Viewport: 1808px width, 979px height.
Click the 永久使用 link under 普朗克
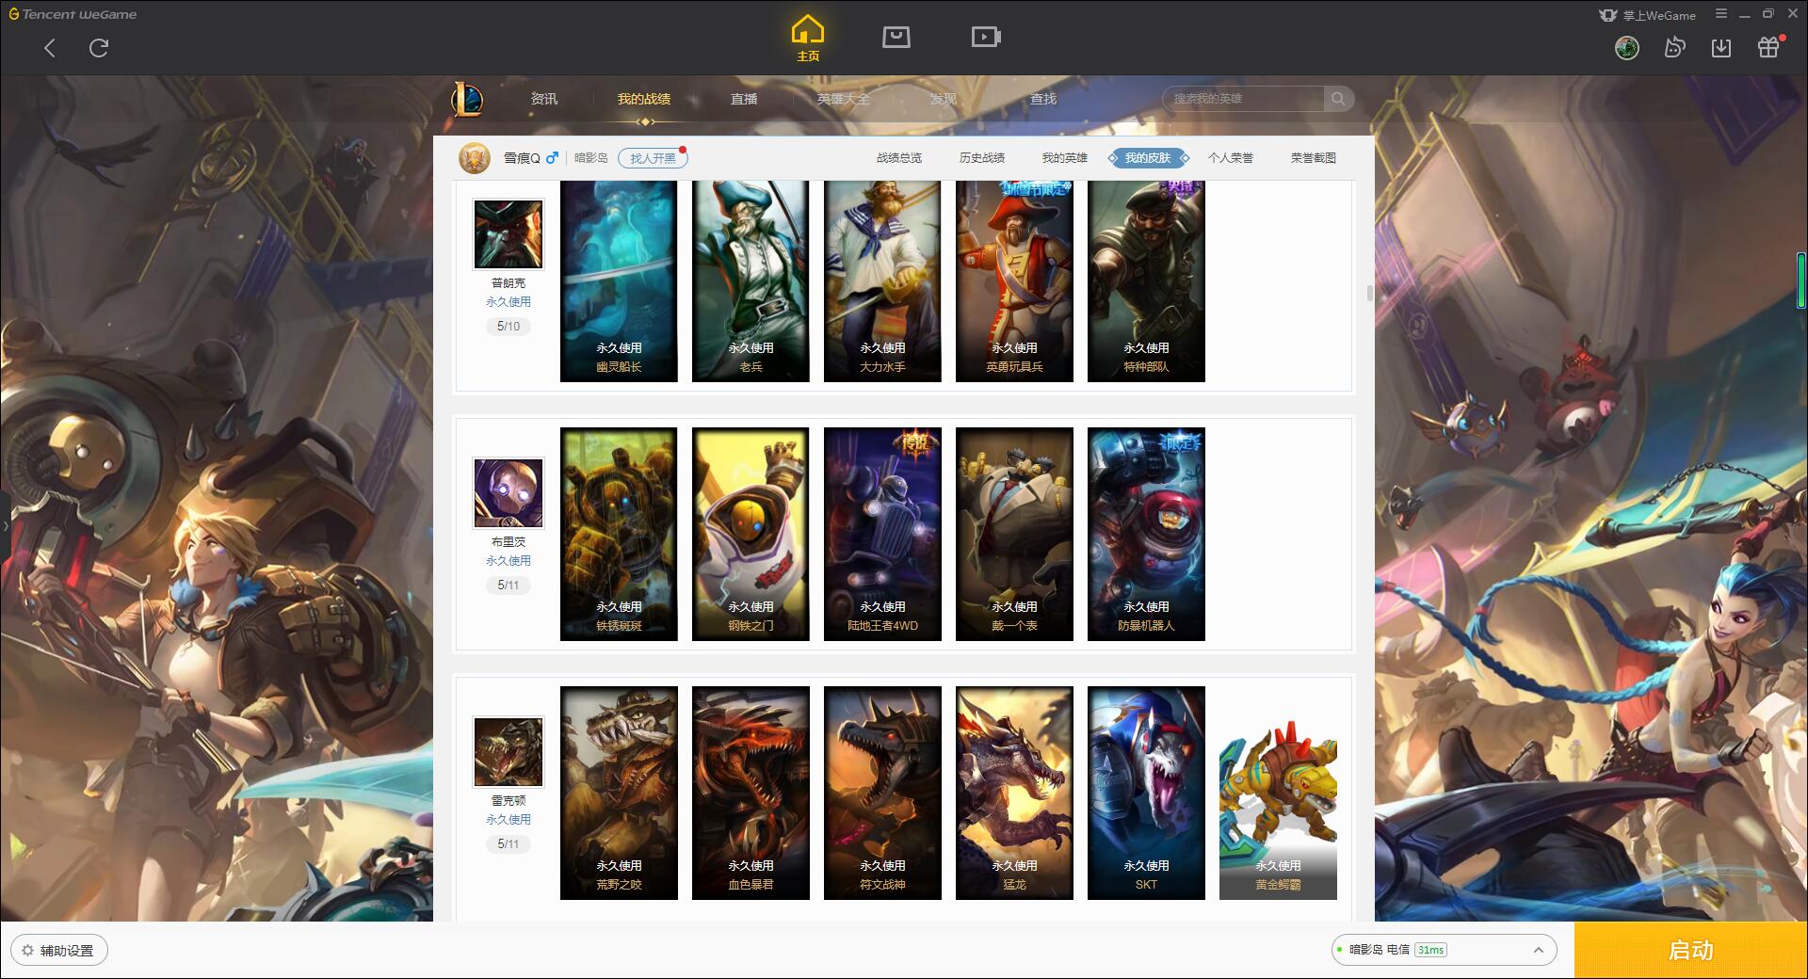point(508,302)
